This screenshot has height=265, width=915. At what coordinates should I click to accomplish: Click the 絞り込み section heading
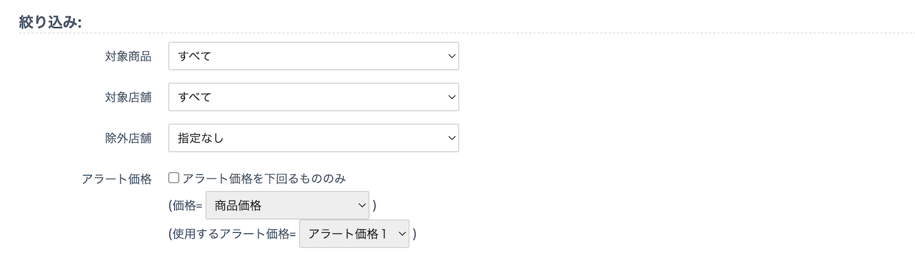point(50,22)
